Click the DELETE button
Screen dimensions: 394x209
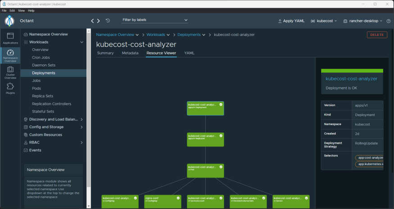pyautogui.click(x=377, y=35)
